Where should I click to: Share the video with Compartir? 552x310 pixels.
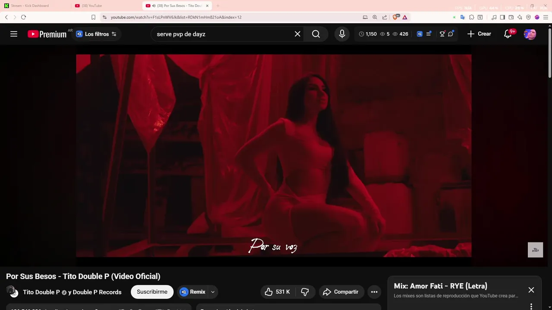point(341,292)
